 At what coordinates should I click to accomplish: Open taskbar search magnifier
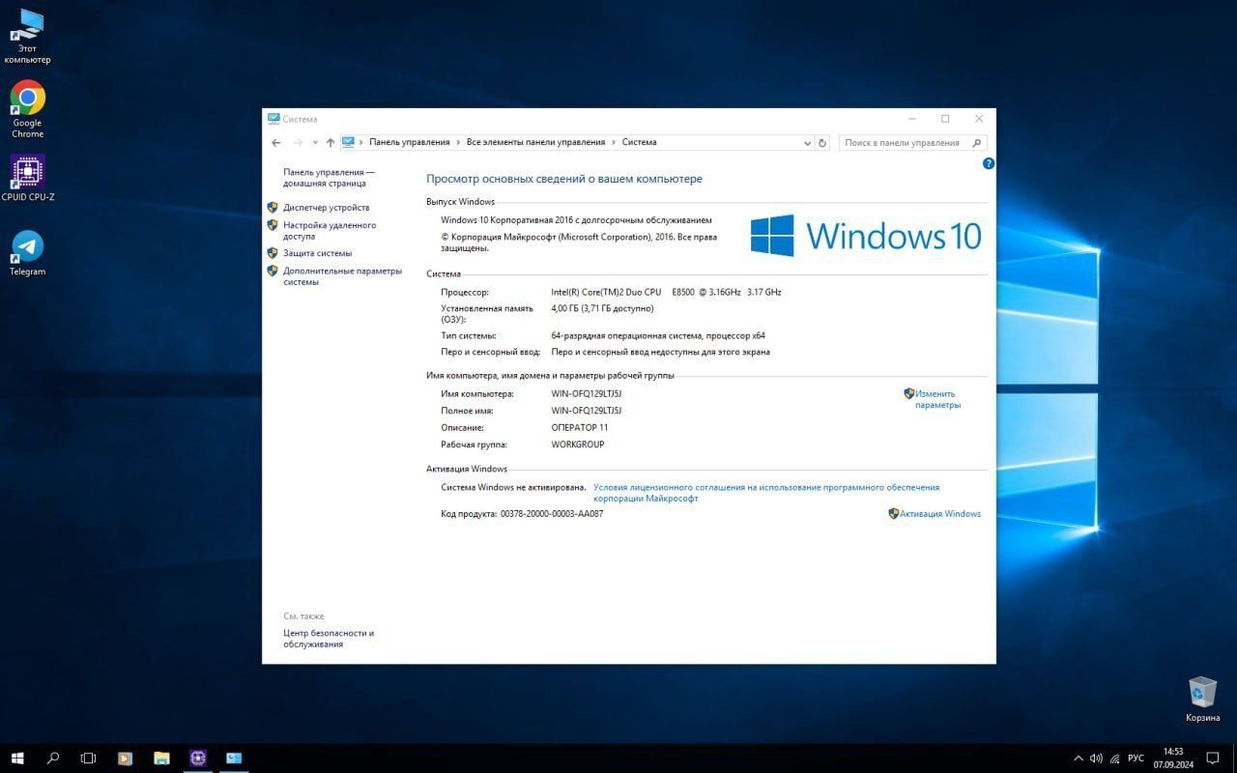[x=53, y=759]
